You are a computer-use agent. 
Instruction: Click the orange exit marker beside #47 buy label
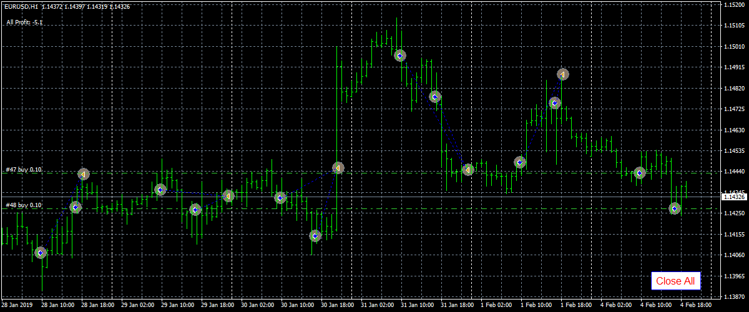pyautogui.click(x=84, y=174)
